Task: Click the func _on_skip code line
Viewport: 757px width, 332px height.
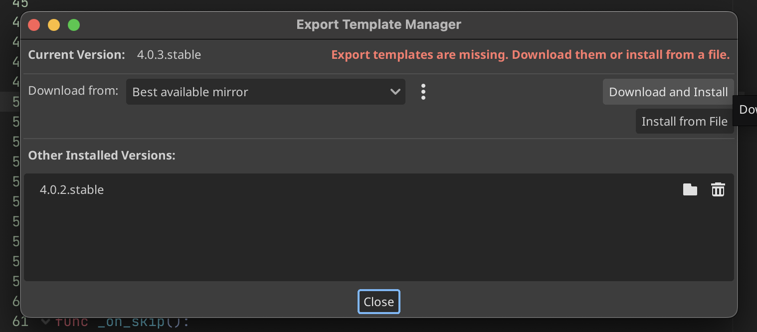Action: (122, 322)
